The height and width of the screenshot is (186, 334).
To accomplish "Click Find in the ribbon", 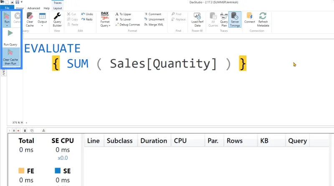I will tap(176, 14).
